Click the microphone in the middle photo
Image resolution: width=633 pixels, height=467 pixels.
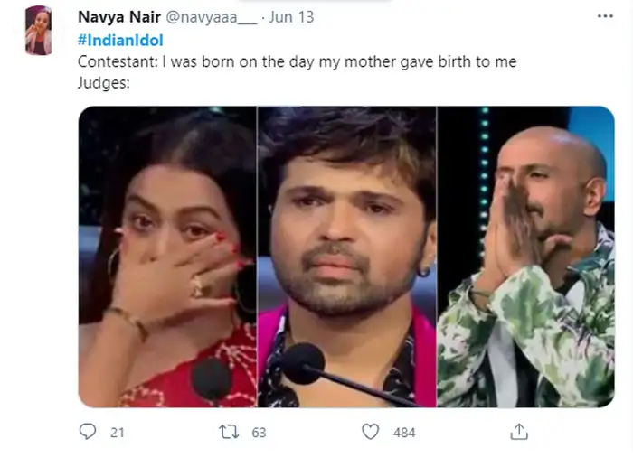pyautogui.click(x=304, y=363)
